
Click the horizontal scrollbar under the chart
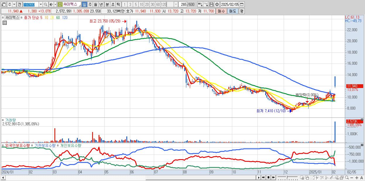click(129, 178)
